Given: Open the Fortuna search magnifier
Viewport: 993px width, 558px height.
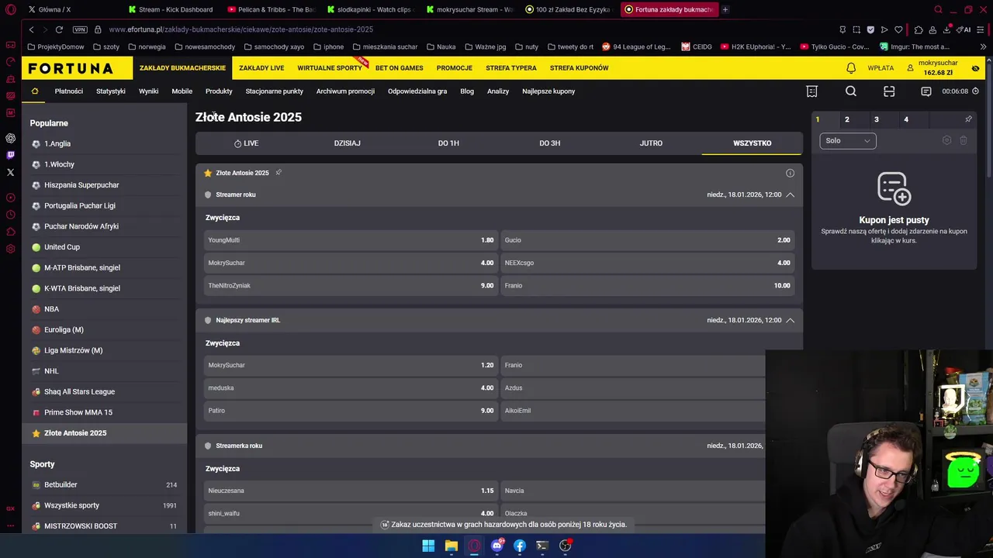Looking at the screenshot, I should (x=850, y=91).
